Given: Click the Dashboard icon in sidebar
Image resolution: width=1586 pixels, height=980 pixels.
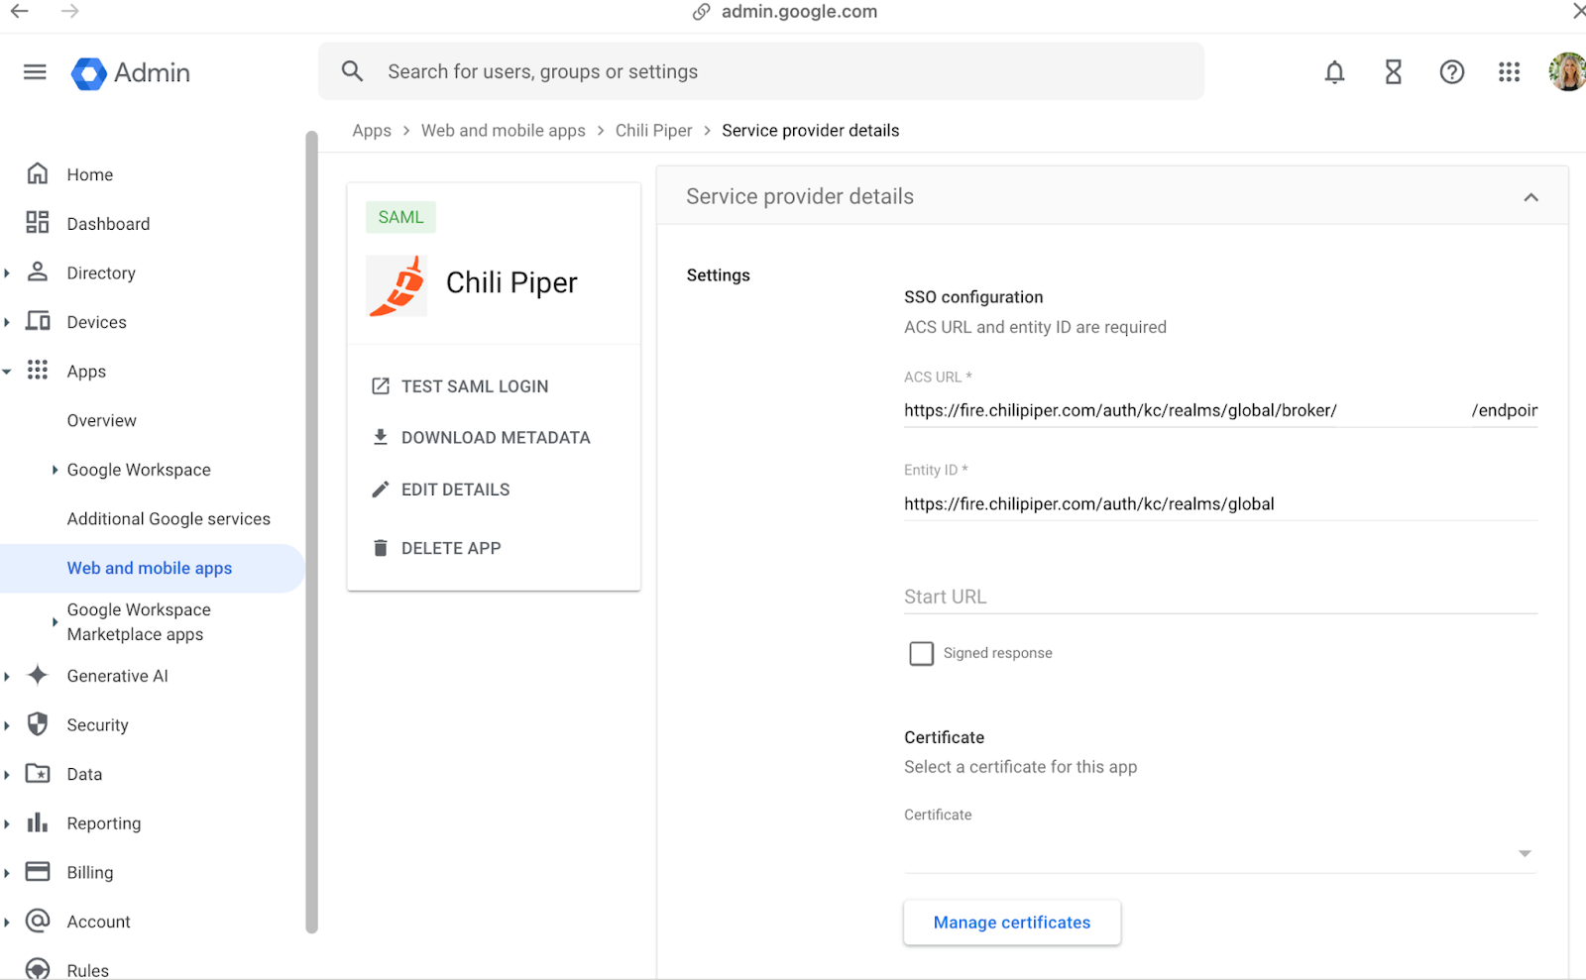Looking at the screenshot, I should [x=38, y=223].
